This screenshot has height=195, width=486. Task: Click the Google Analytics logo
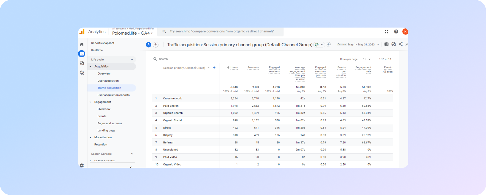[82, 32]
